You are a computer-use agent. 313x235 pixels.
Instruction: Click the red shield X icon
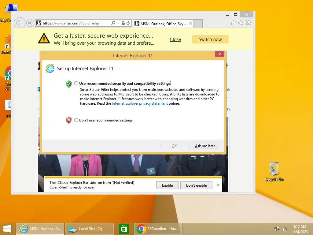tap(69, 120)
